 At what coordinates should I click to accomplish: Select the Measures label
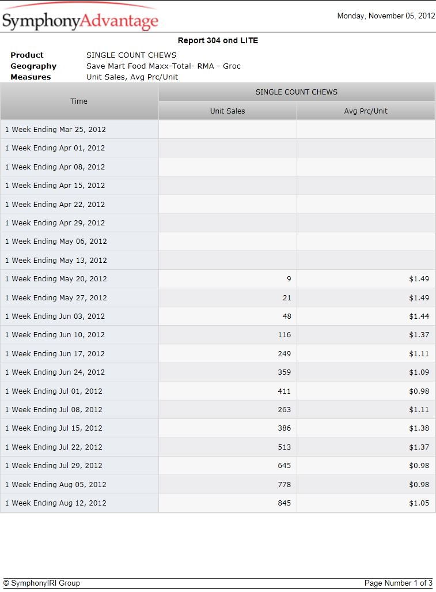(x=31, y=77)
